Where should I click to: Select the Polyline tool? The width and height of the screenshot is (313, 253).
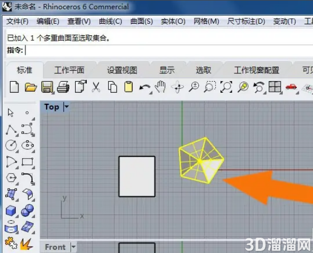12,130
